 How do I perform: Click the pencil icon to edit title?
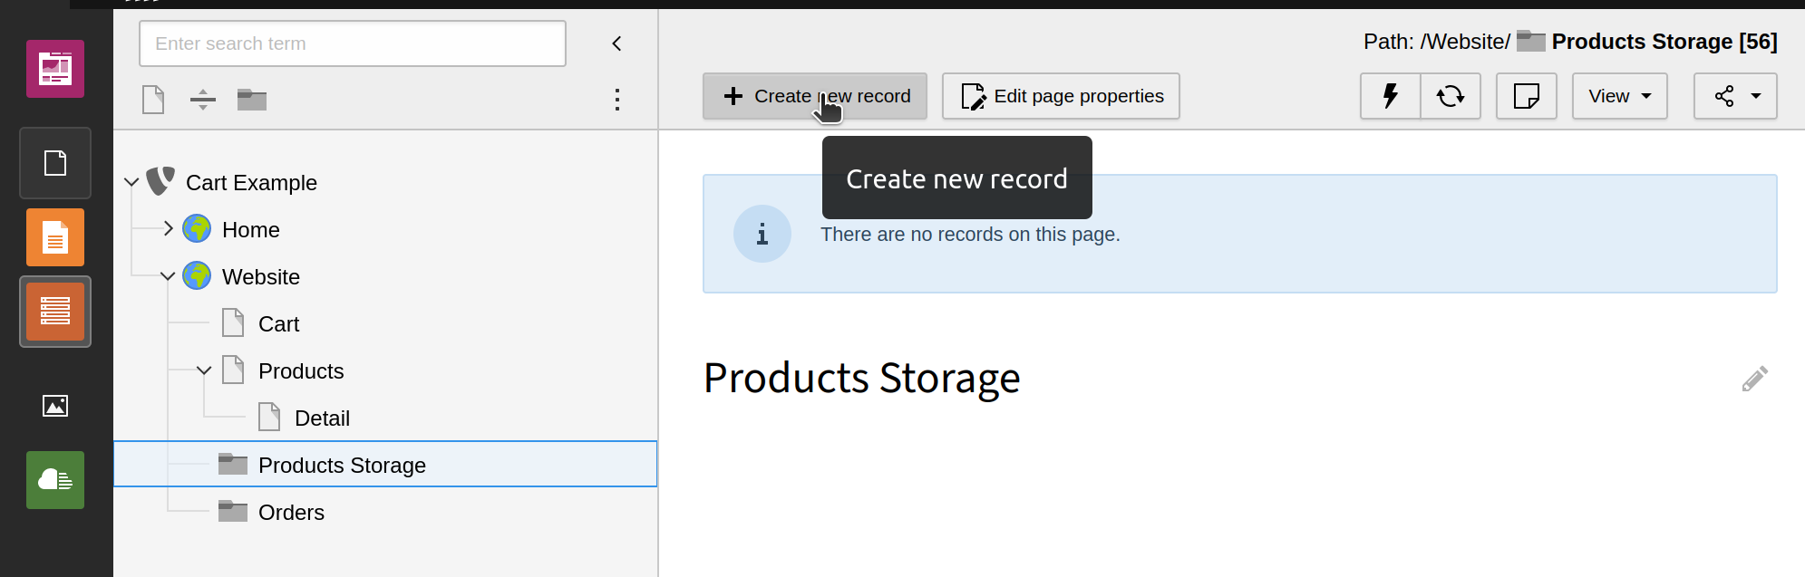(x=1754, y=379)
